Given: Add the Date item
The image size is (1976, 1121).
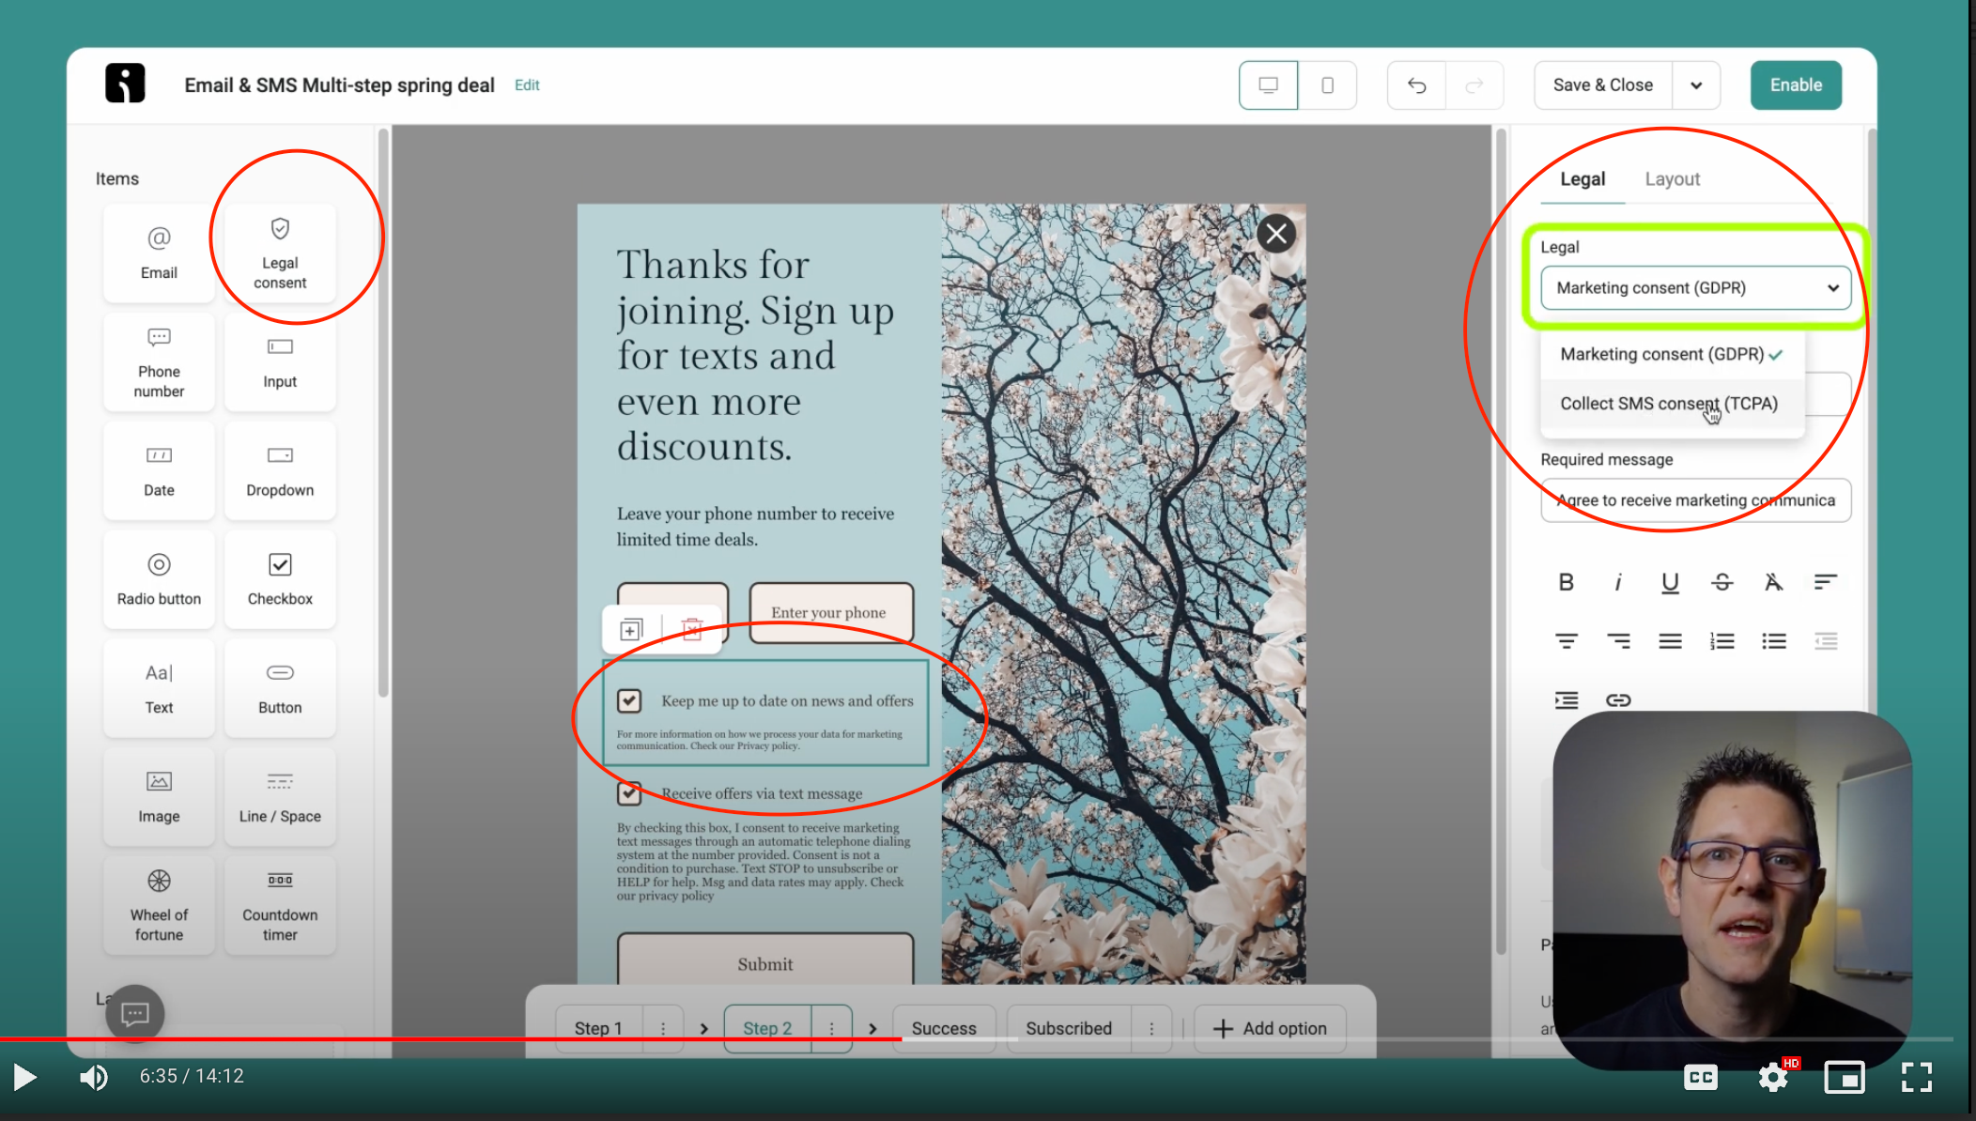Looking at the screenshot, I should 159,471.
